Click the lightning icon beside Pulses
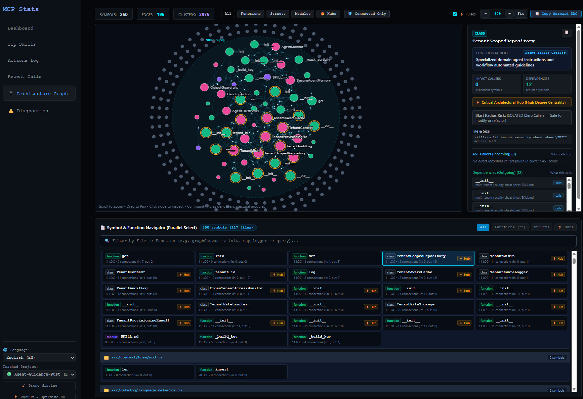Image resolution: width=583 pixels, height=399 pixels. coord(462,14)
